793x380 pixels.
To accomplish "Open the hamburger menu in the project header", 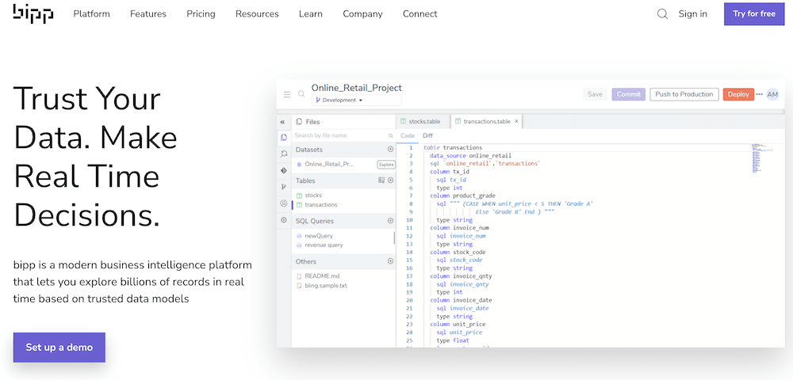I will point(287,94).
